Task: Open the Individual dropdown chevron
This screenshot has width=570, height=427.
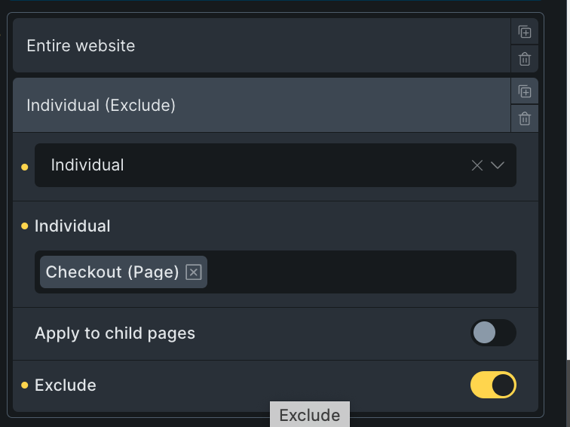Action: point(498,165)
